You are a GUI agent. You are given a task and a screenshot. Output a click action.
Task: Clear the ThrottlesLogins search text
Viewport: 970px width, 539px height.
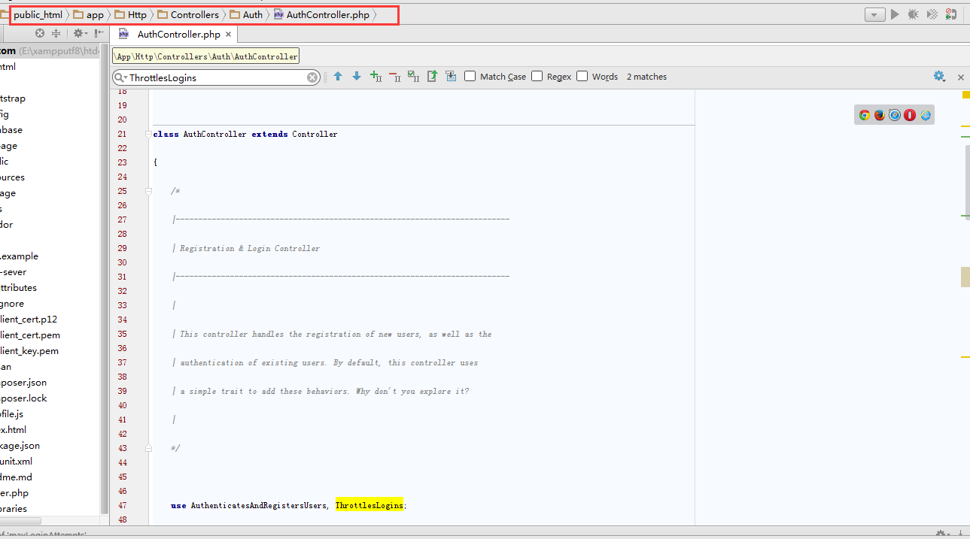pyautogui.click(x=312, y=77)
